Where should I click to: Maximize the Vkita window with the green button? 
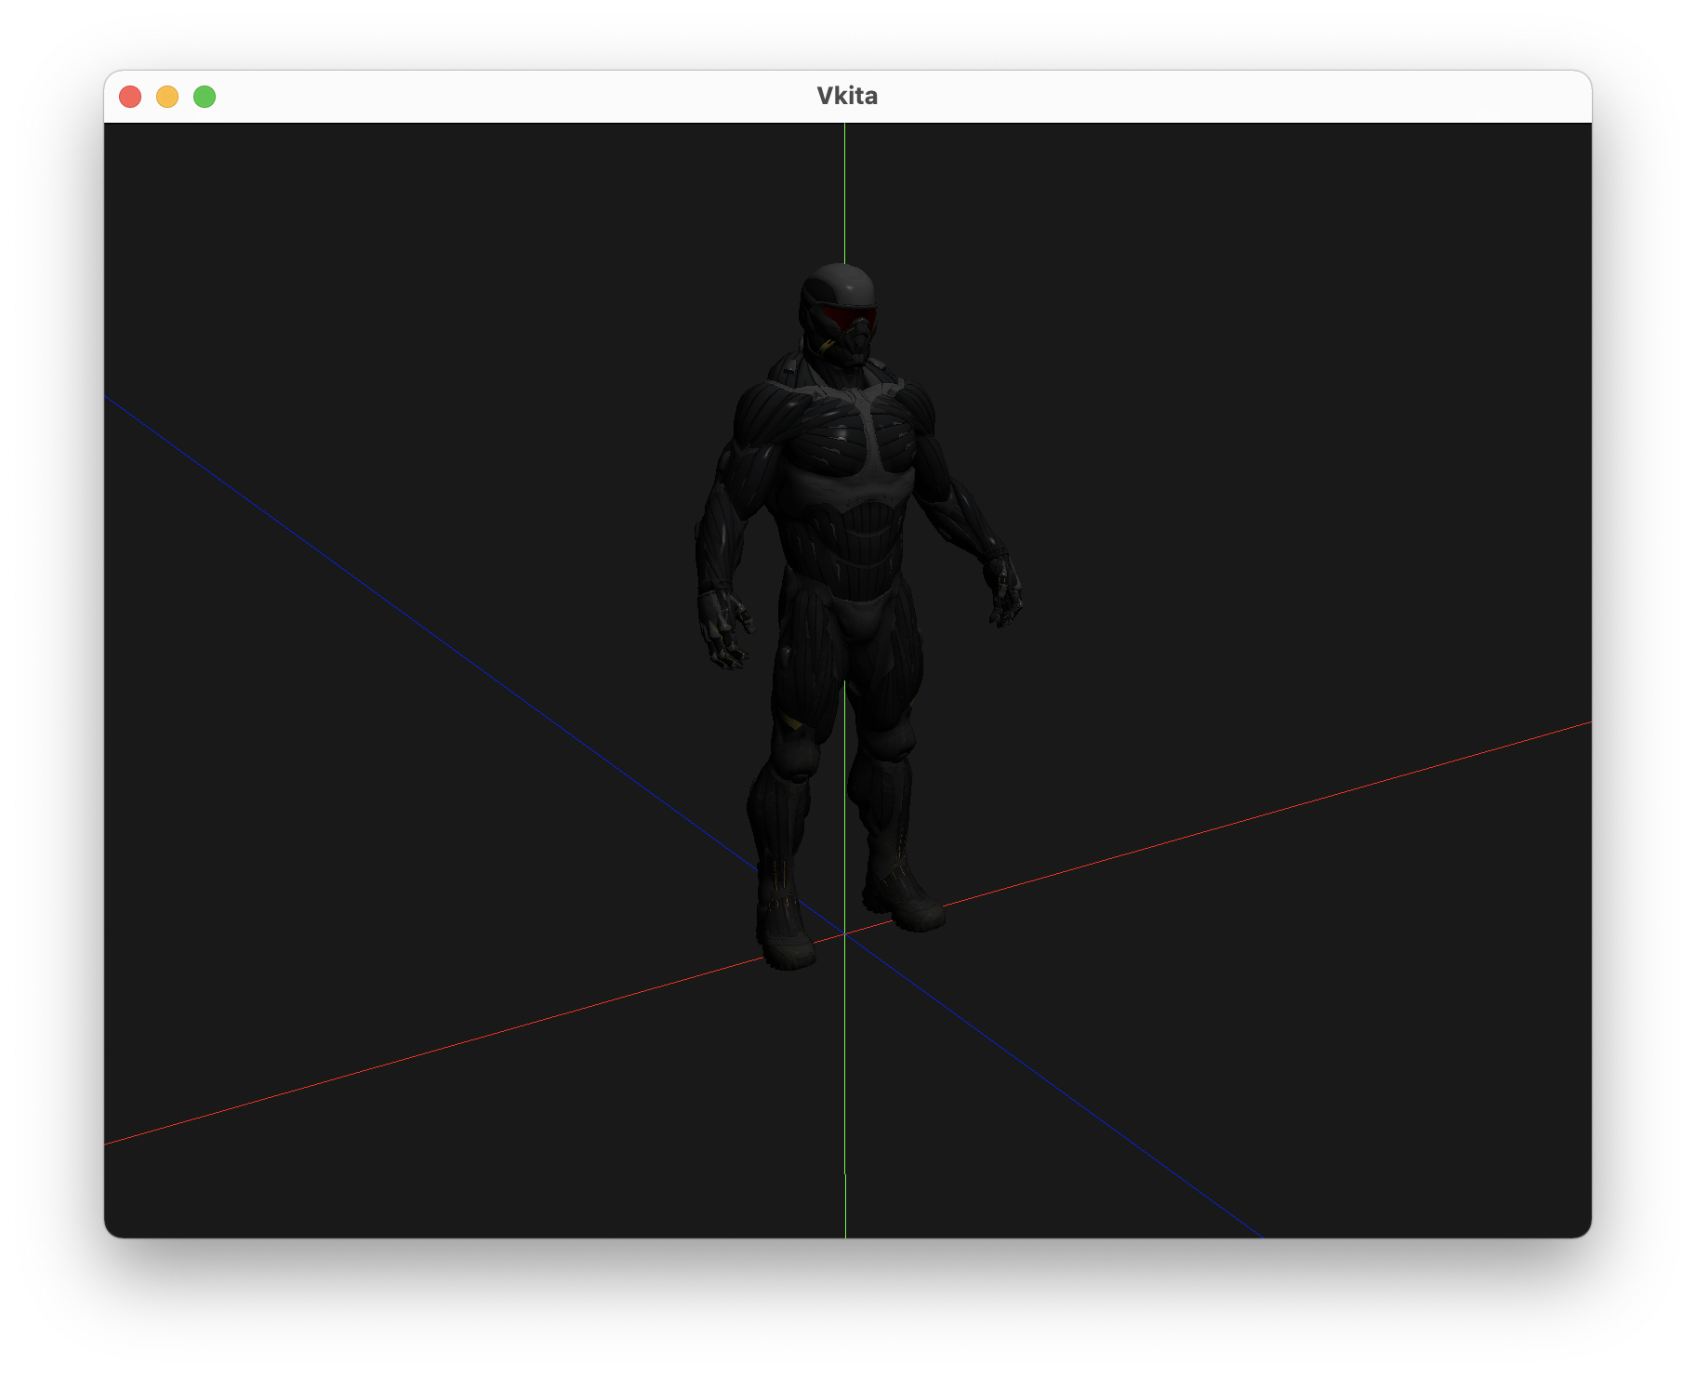[x=205, y=97]
